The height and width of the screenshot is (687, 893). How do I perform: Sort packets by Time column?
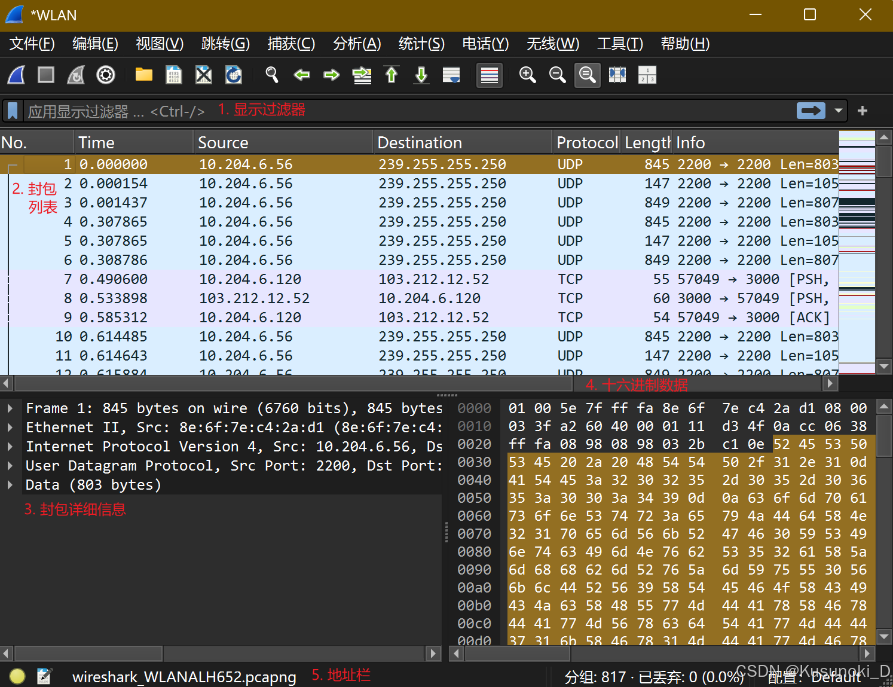(134, 142)
